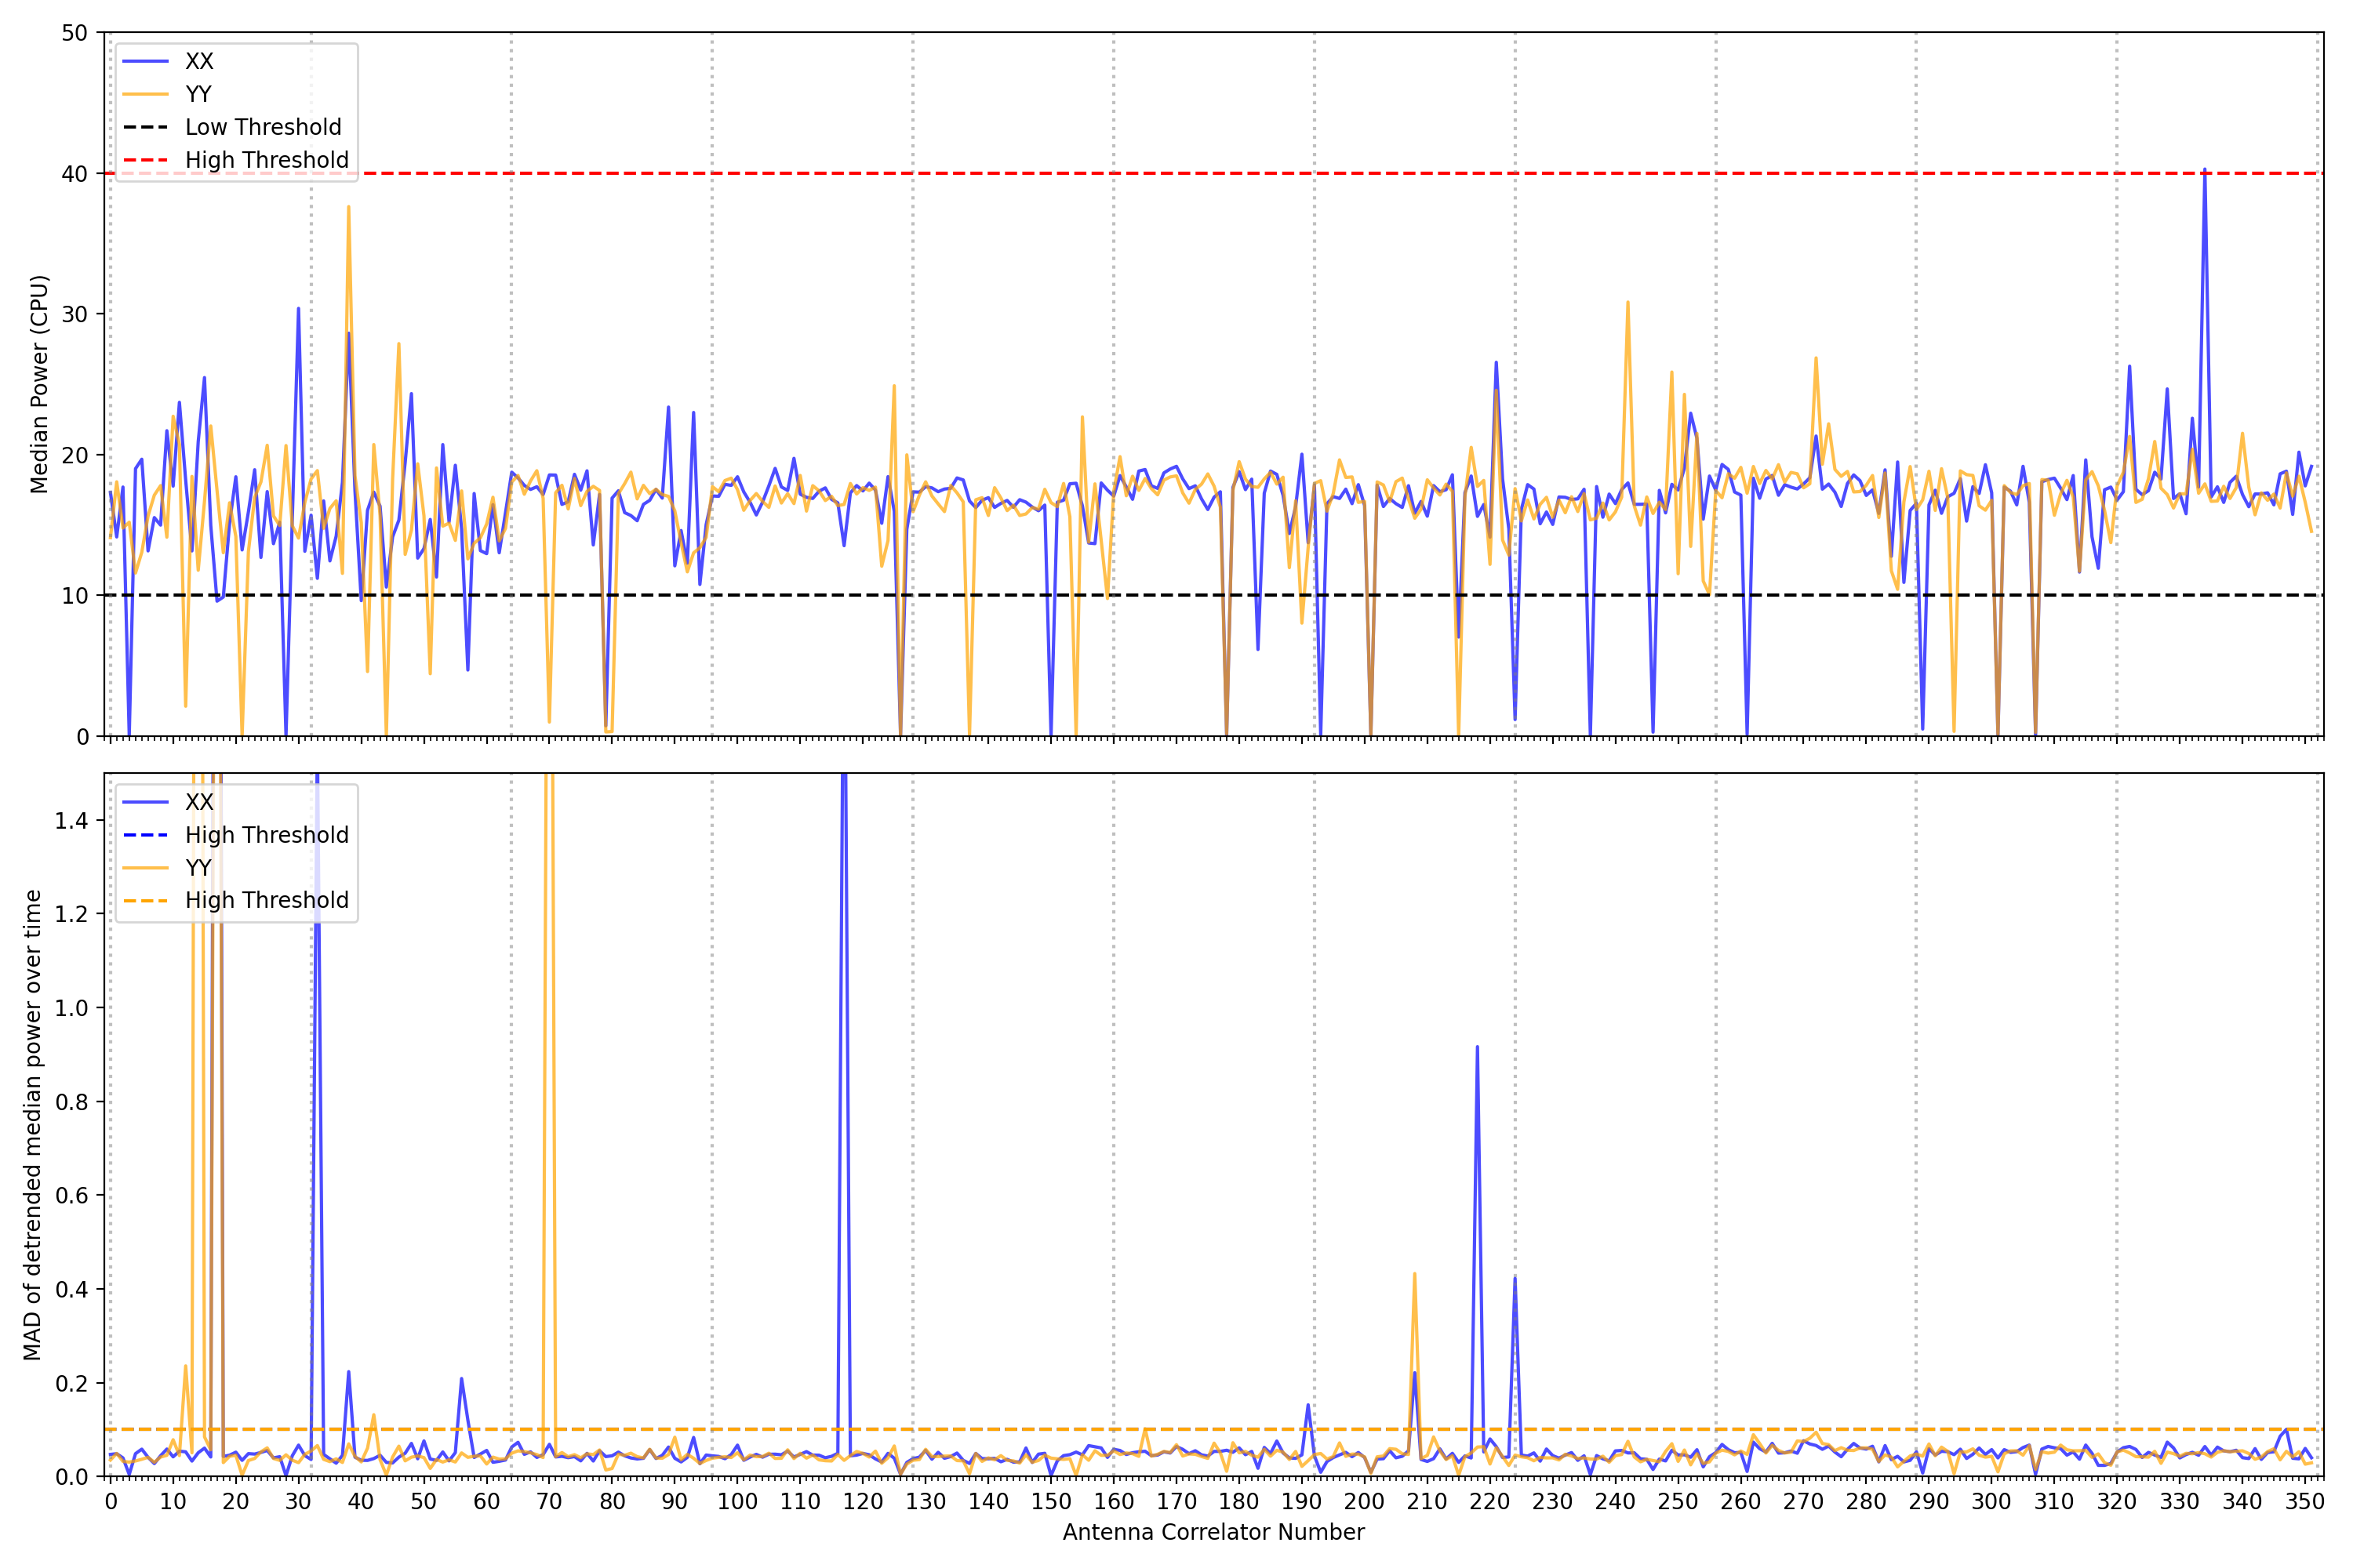Click x-axis tick label 350
The height and width of the screenshot is (1568, 2353).
(2305, 1501)
